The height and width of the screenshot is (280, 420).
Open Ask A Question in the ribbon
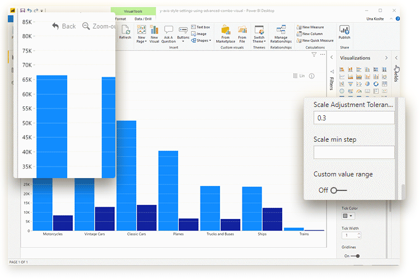[169, 34]
